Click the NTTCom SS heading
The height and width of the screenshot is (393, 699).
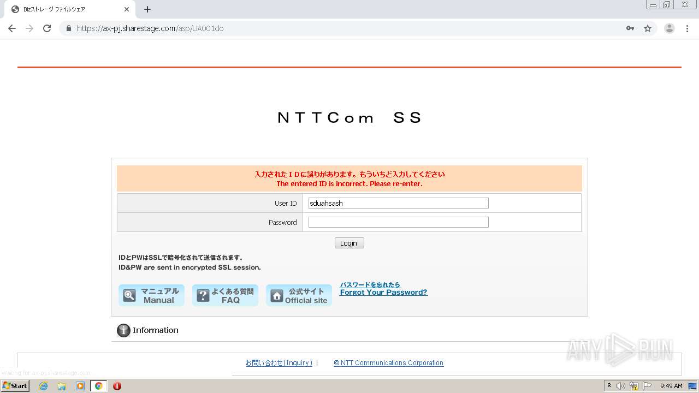(349, 117)
